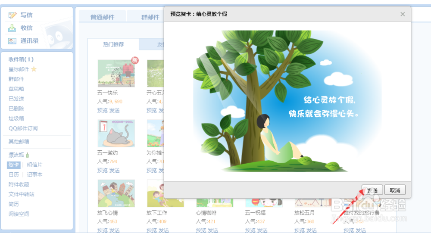Open 收件箱(1) inbox folder
Viewport: 431px width, 233px height.
pos(21,59)
